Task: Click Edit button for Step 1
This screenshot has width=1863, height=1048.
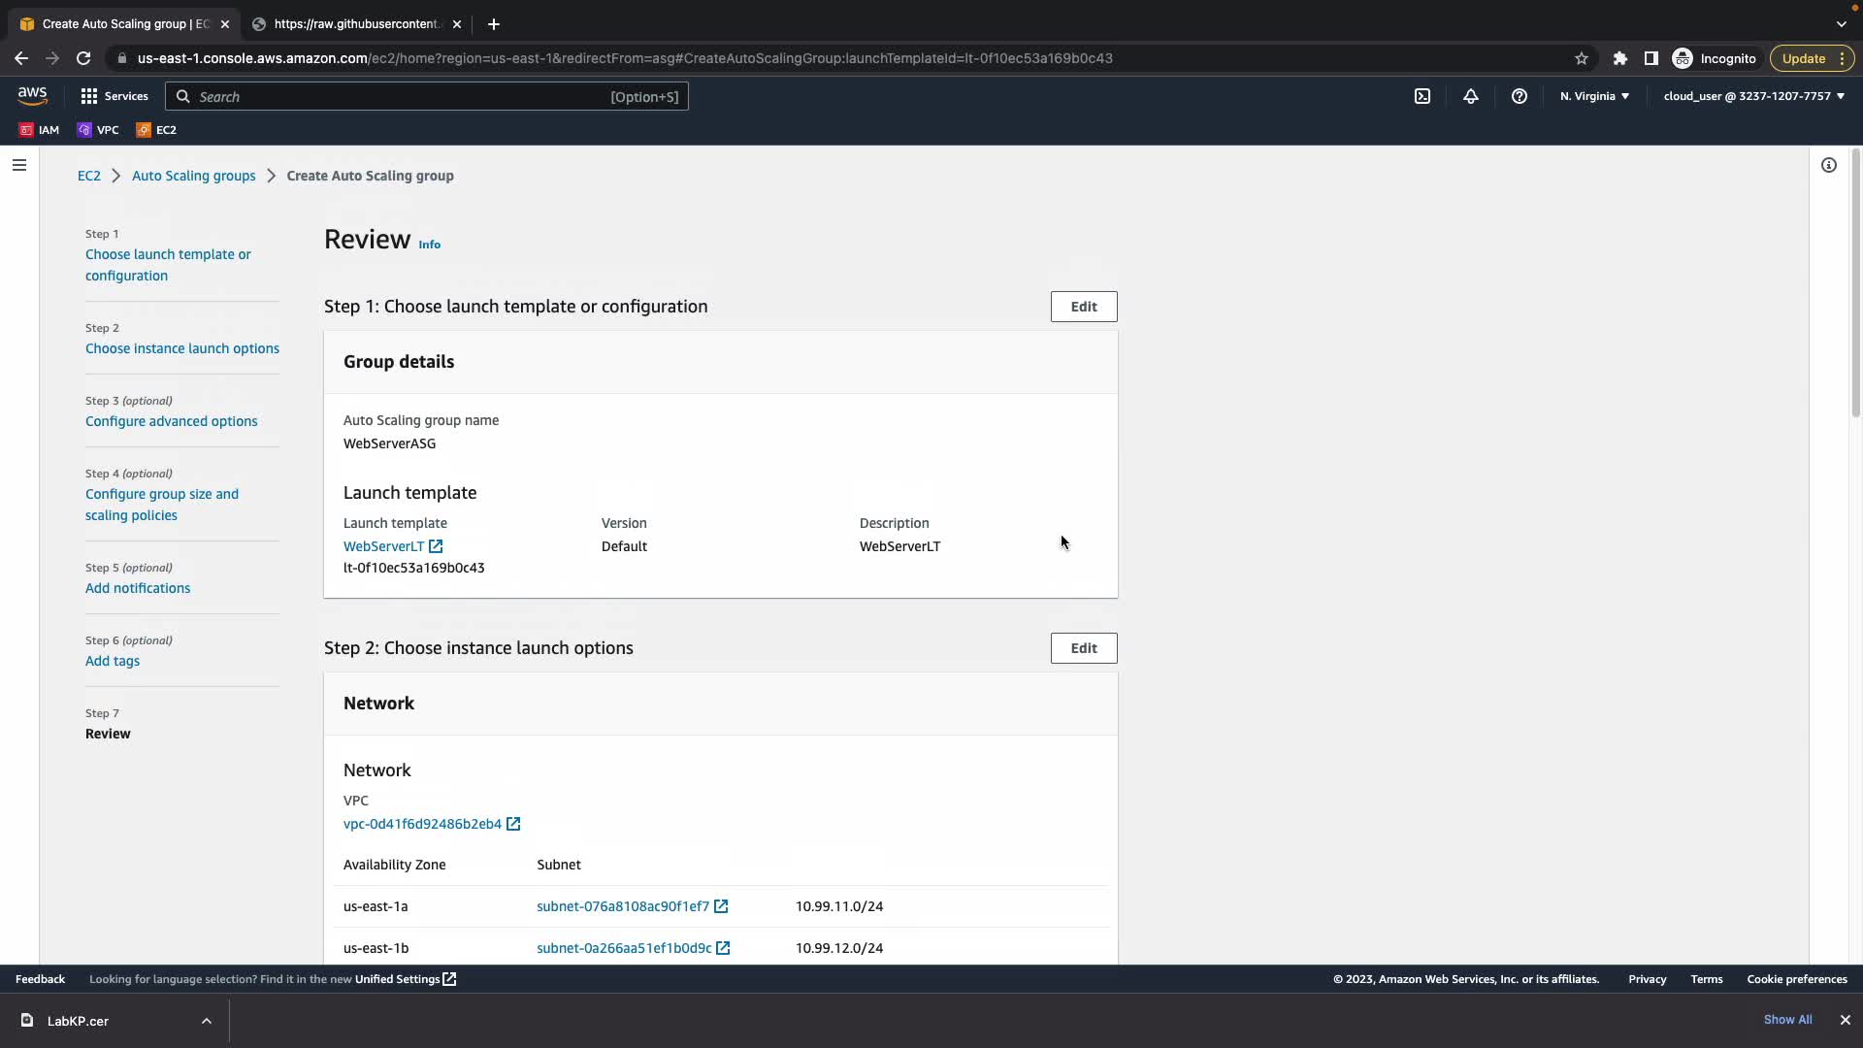Action: coord(1084,307)
